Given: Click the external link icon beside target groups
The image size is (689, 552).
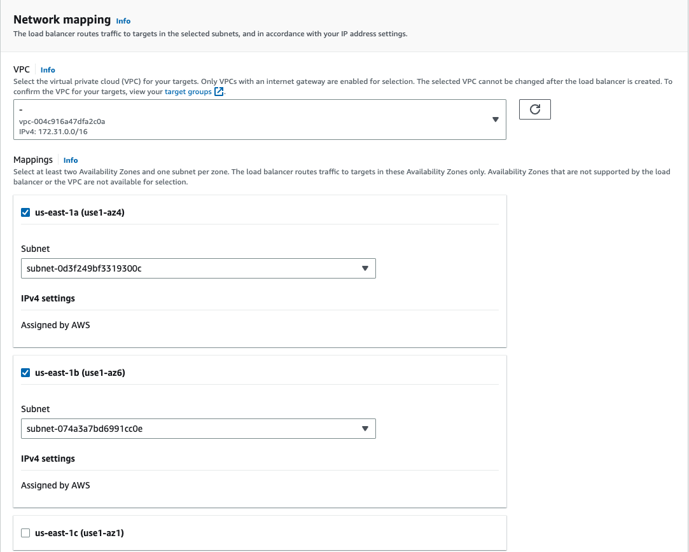Looking at the screenshot, I should 219,92.
